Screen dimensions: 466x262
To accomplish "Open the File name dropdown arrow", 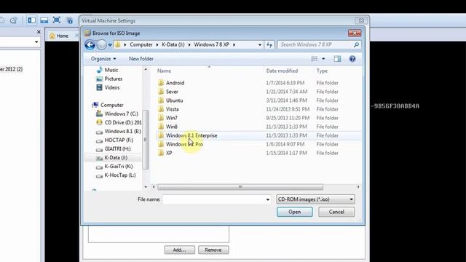I will click(x=268, y=199).
